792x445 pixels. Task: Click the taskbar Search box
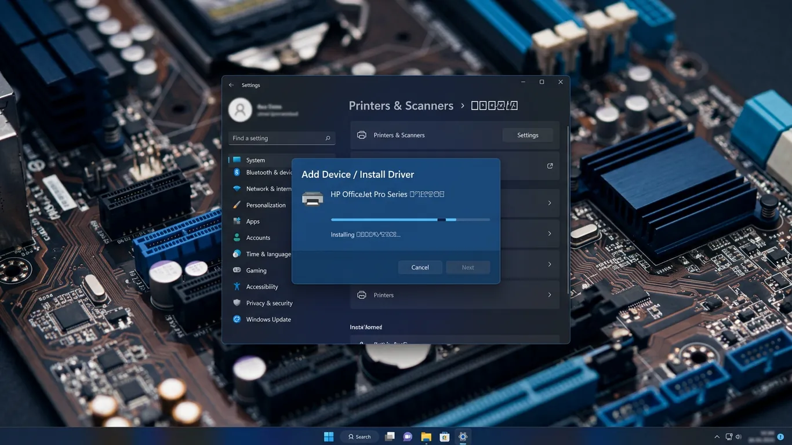click(x=359, y=436)
